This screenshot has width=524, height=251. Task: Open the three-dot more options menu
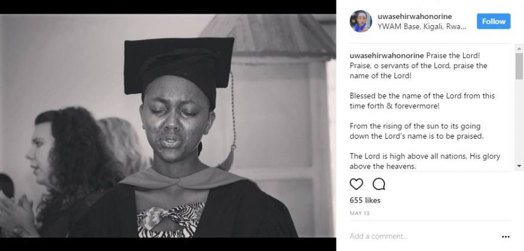pyautogui.click(x=505, y=237)
